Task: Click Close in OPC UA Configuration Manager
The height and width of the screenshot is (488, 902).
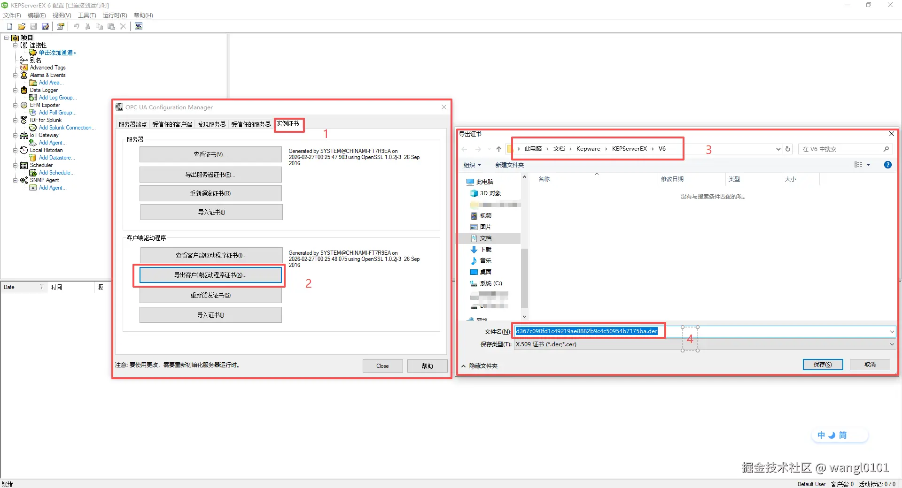Action: 382,366
